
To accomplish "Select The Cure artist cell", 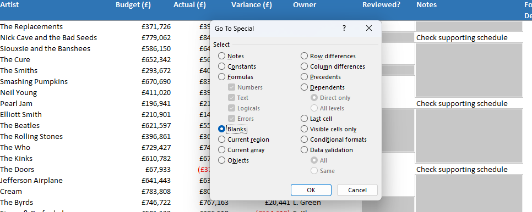I will (15, 59).
